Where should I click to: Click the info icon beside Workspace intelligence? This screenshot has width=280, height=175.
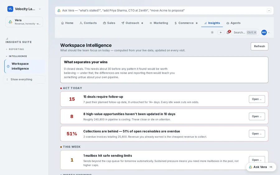coord(8,66)
